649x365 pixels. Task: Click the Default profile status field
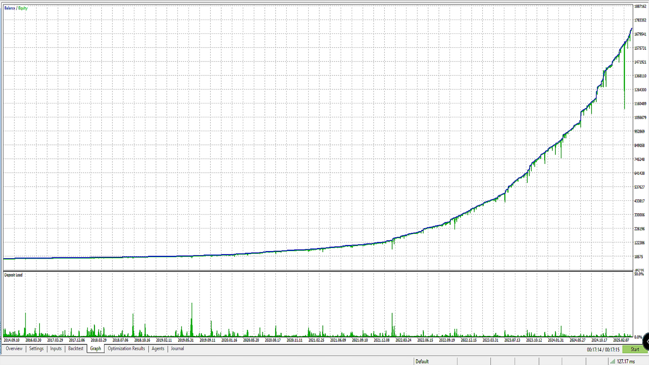coord(422,361)
